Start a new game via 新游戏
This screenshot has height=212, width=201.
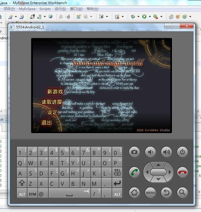pos(55,92)
